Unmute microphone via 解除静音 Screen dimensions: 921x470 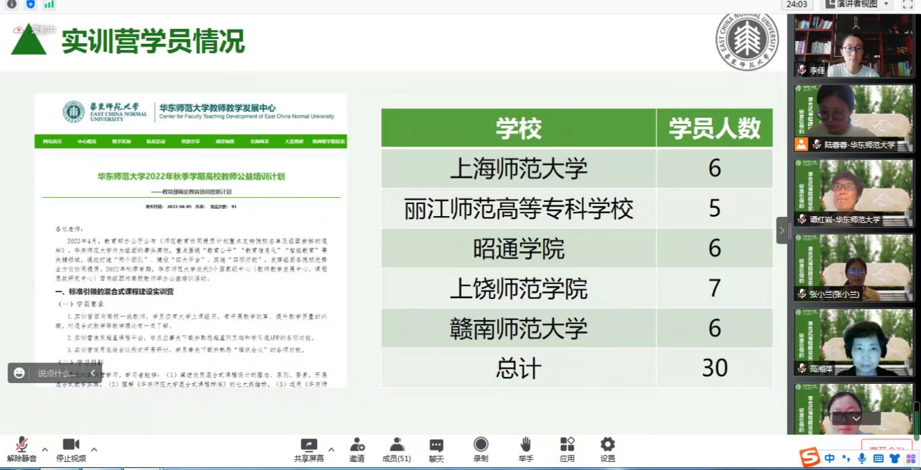coord(22,450)
